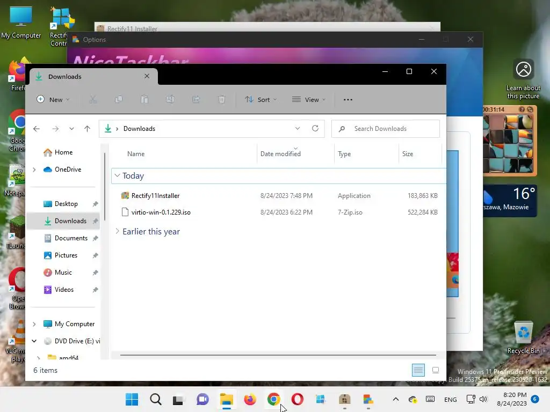This screenshot has width=550, height=412.
Task: Click the ENG language indicator
Action: 451,400
